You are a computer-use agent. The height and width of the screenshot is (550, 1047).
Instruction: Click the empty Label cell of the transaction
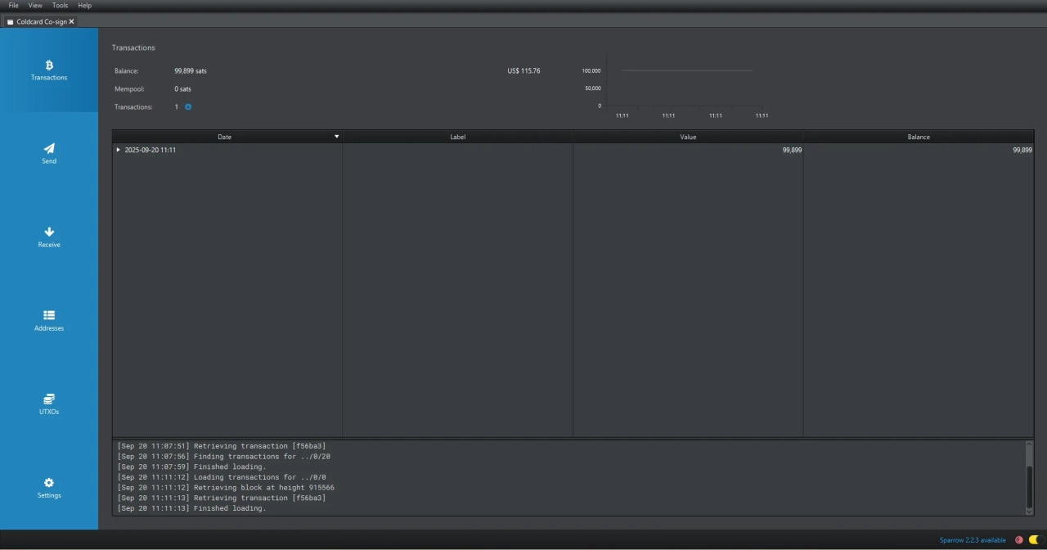pyautogui.click(x=458, y=150)
